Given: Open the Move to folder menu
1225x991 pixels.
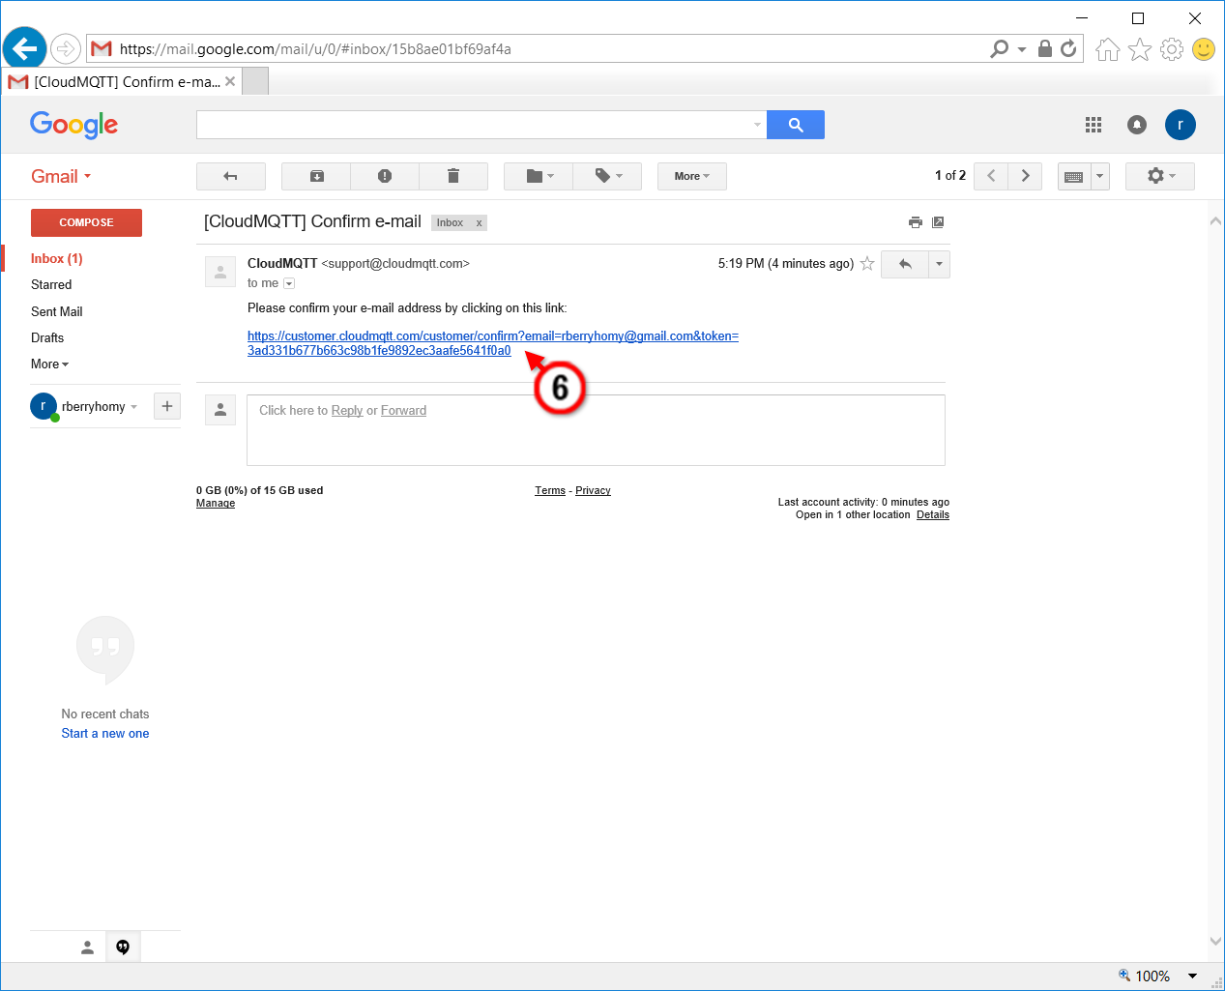Looking at the screenshot, I should (x=539, y=176).
